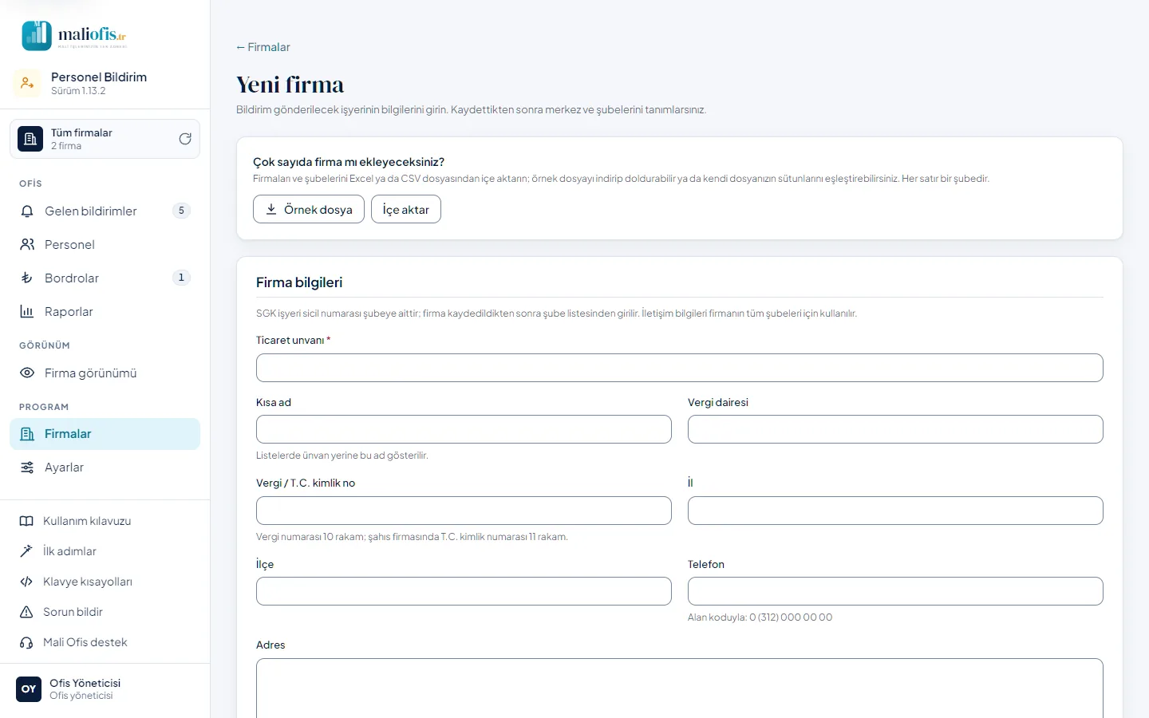This screenshot has width=1149, height=718.
Task: Click the Personel Bildirim user icon
Action: (26, 83)
